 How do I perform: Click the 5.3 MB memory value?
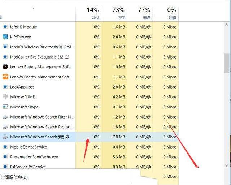pyautogui.click(x=119, y=157)
